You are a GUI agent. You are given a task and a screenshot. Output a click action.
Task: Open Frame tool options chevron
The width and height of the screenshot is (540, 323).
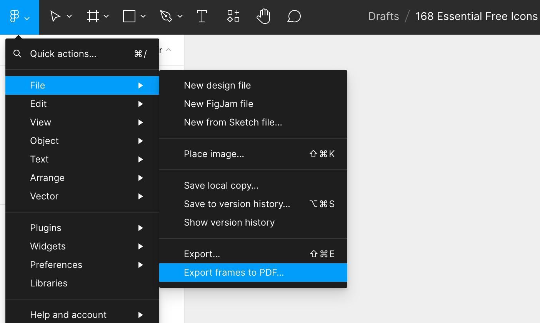pos(106,17)
